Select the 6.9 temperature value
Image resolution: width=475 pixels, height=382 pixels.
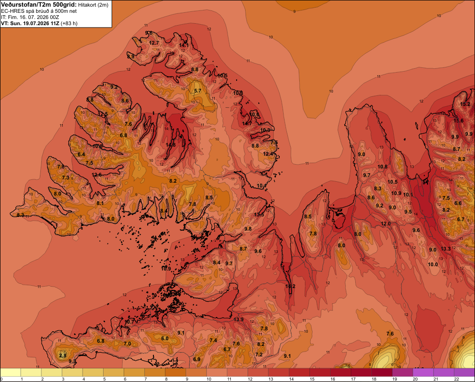[197, 359]
